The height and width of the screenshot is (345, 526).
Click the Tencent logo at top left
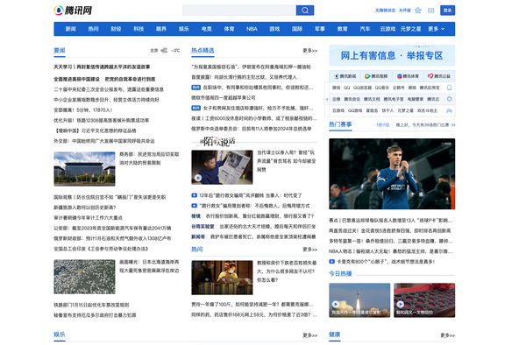coord(73,11)
